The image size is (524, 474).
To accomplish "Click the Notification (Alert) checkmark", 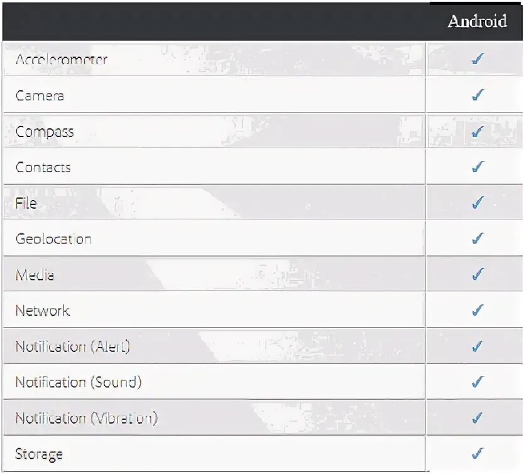I will pyautogui.click(x=478, y=346).
